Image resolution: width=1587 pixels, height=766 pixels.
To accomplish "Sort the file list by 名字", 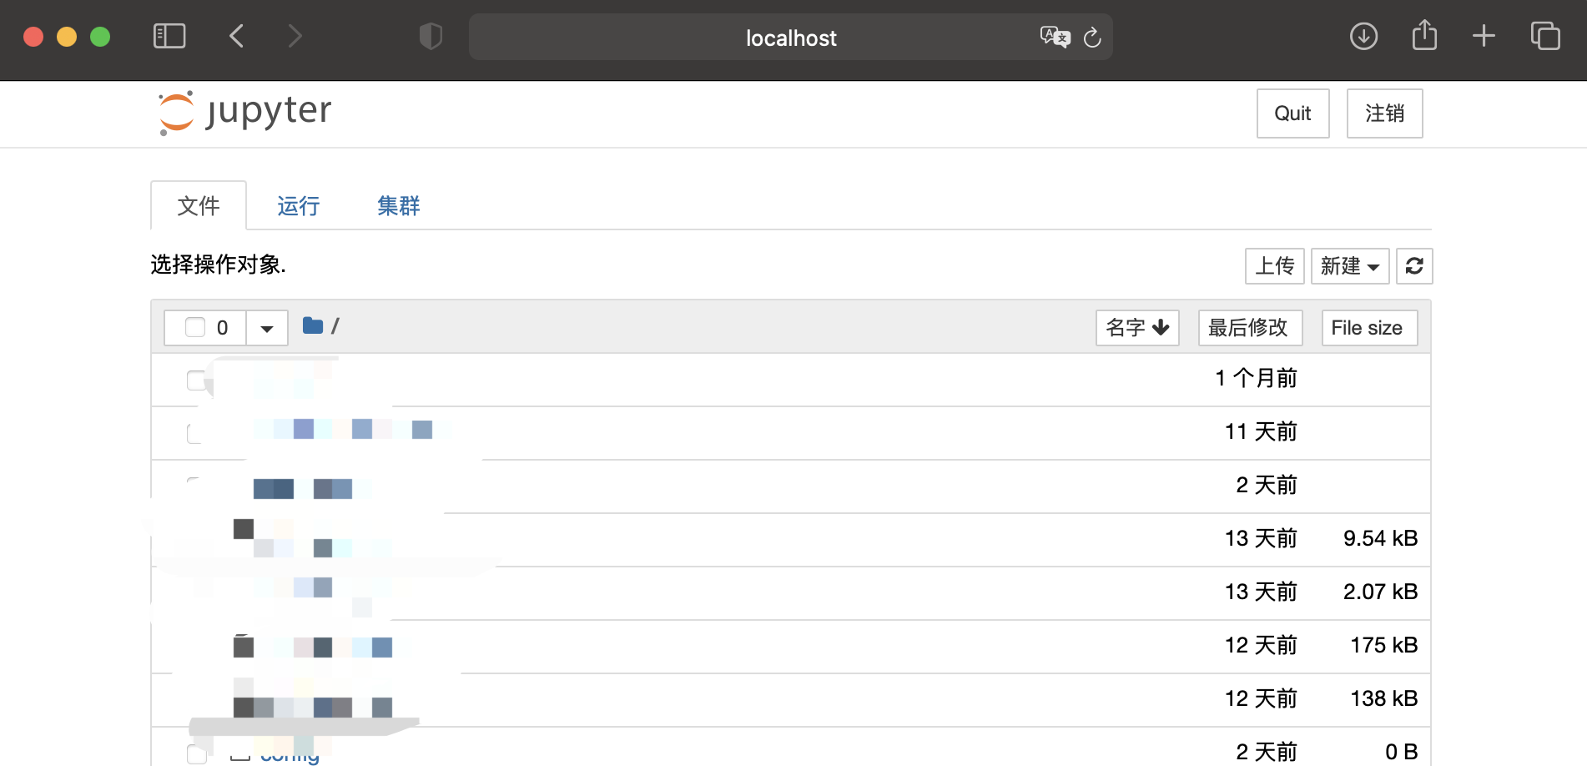I will (1136, 328).
